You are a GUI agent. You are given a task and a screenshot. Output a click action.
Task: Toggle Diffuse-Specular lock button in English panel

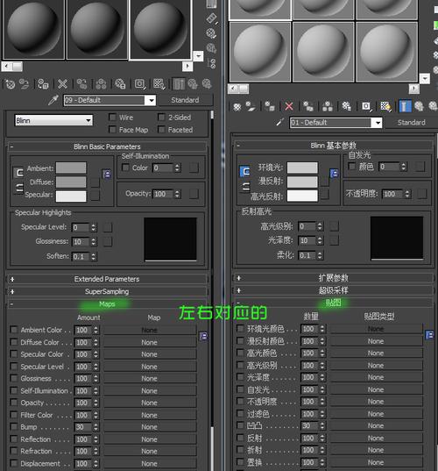(18, 188)
